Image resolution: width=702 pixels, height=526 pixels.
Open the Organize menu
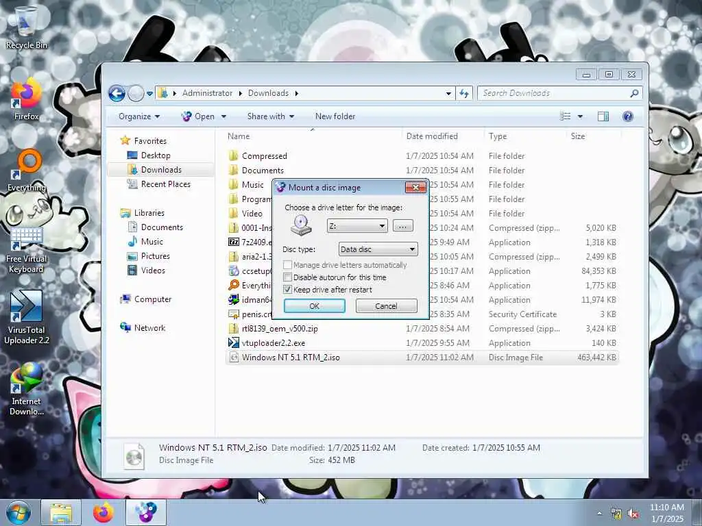pos(138,116)
